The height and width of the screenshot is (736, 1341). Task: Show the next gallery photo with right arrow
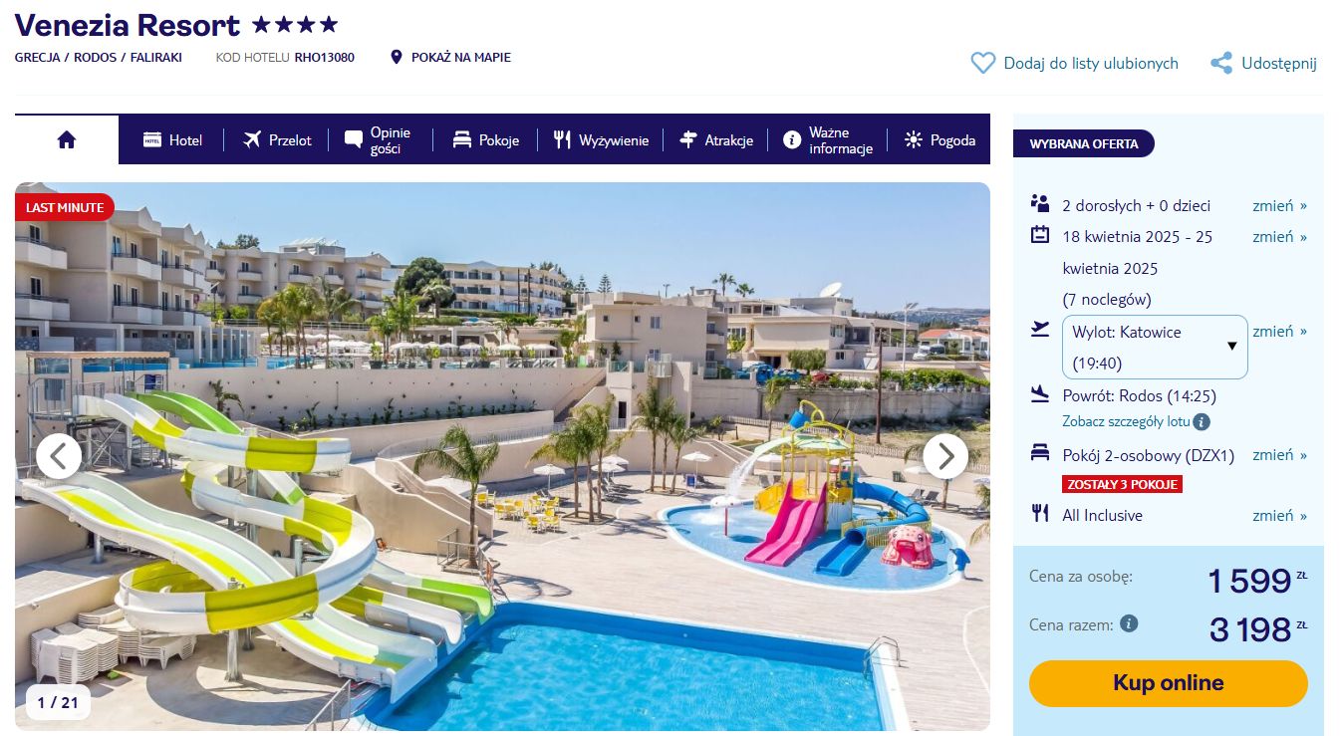(945, 456)
